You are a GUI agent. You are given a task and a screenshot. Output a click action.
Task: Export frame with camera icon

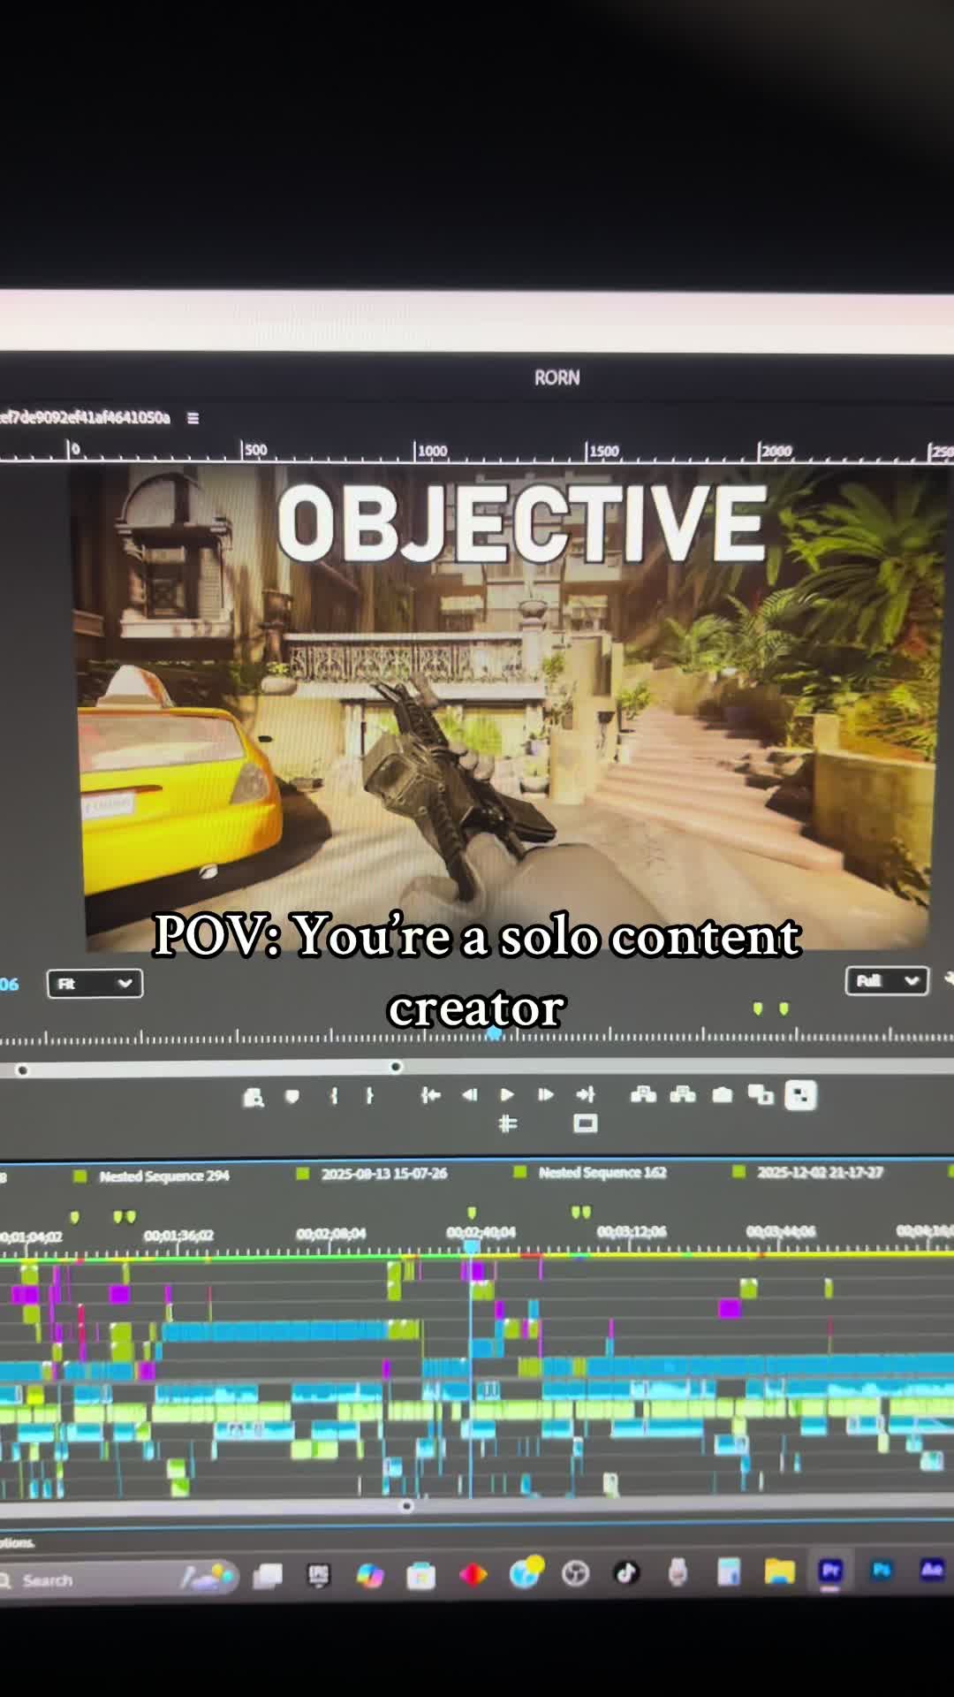[x=723, y=1096]
